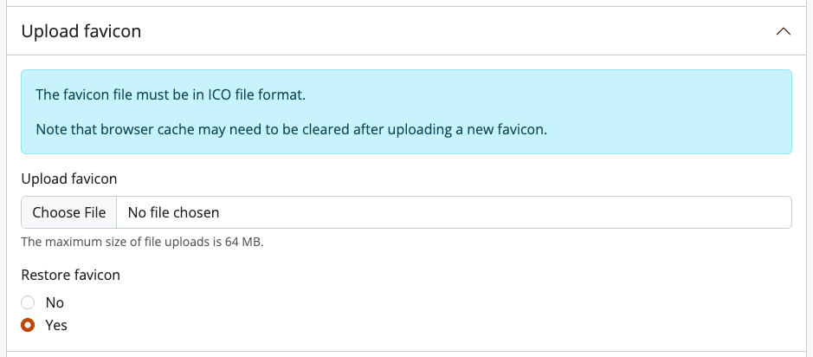Click the maximum upload size hint
This screenshot has height=357, width=813.
click(x=142, y=242)
